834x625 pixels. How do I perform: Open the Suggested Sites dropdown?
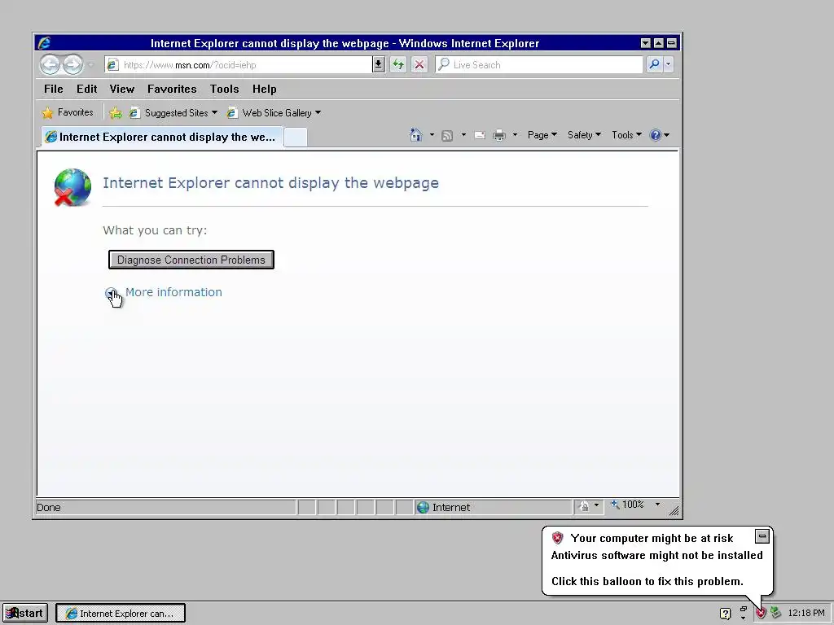pos(174,112)
